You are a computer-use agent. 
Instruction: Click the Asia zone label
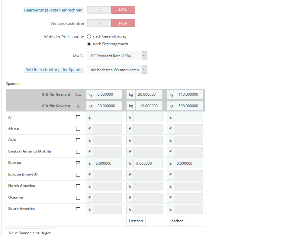(x=12, y=140)
